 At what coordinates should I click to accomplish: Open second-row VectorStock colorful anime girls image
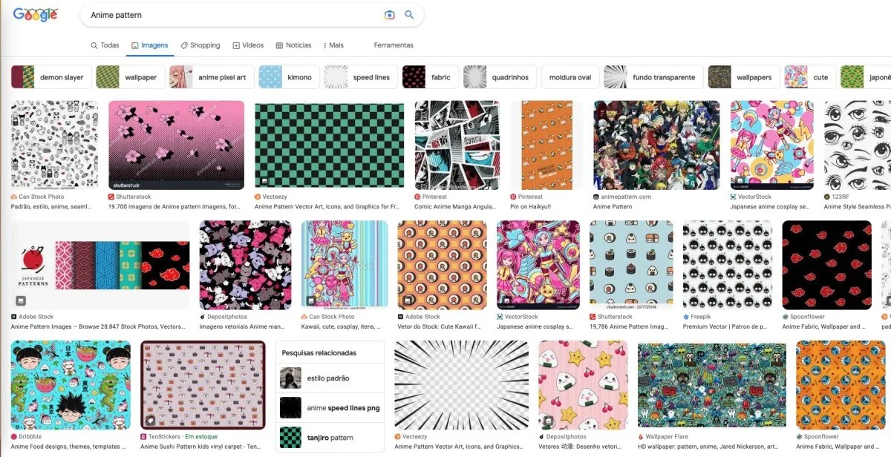tap(538, 265)
